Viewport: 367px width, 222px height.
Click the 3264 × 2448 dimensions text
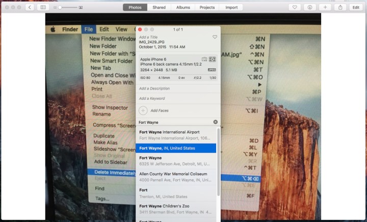pyautogui.click(x=151, y=70)
